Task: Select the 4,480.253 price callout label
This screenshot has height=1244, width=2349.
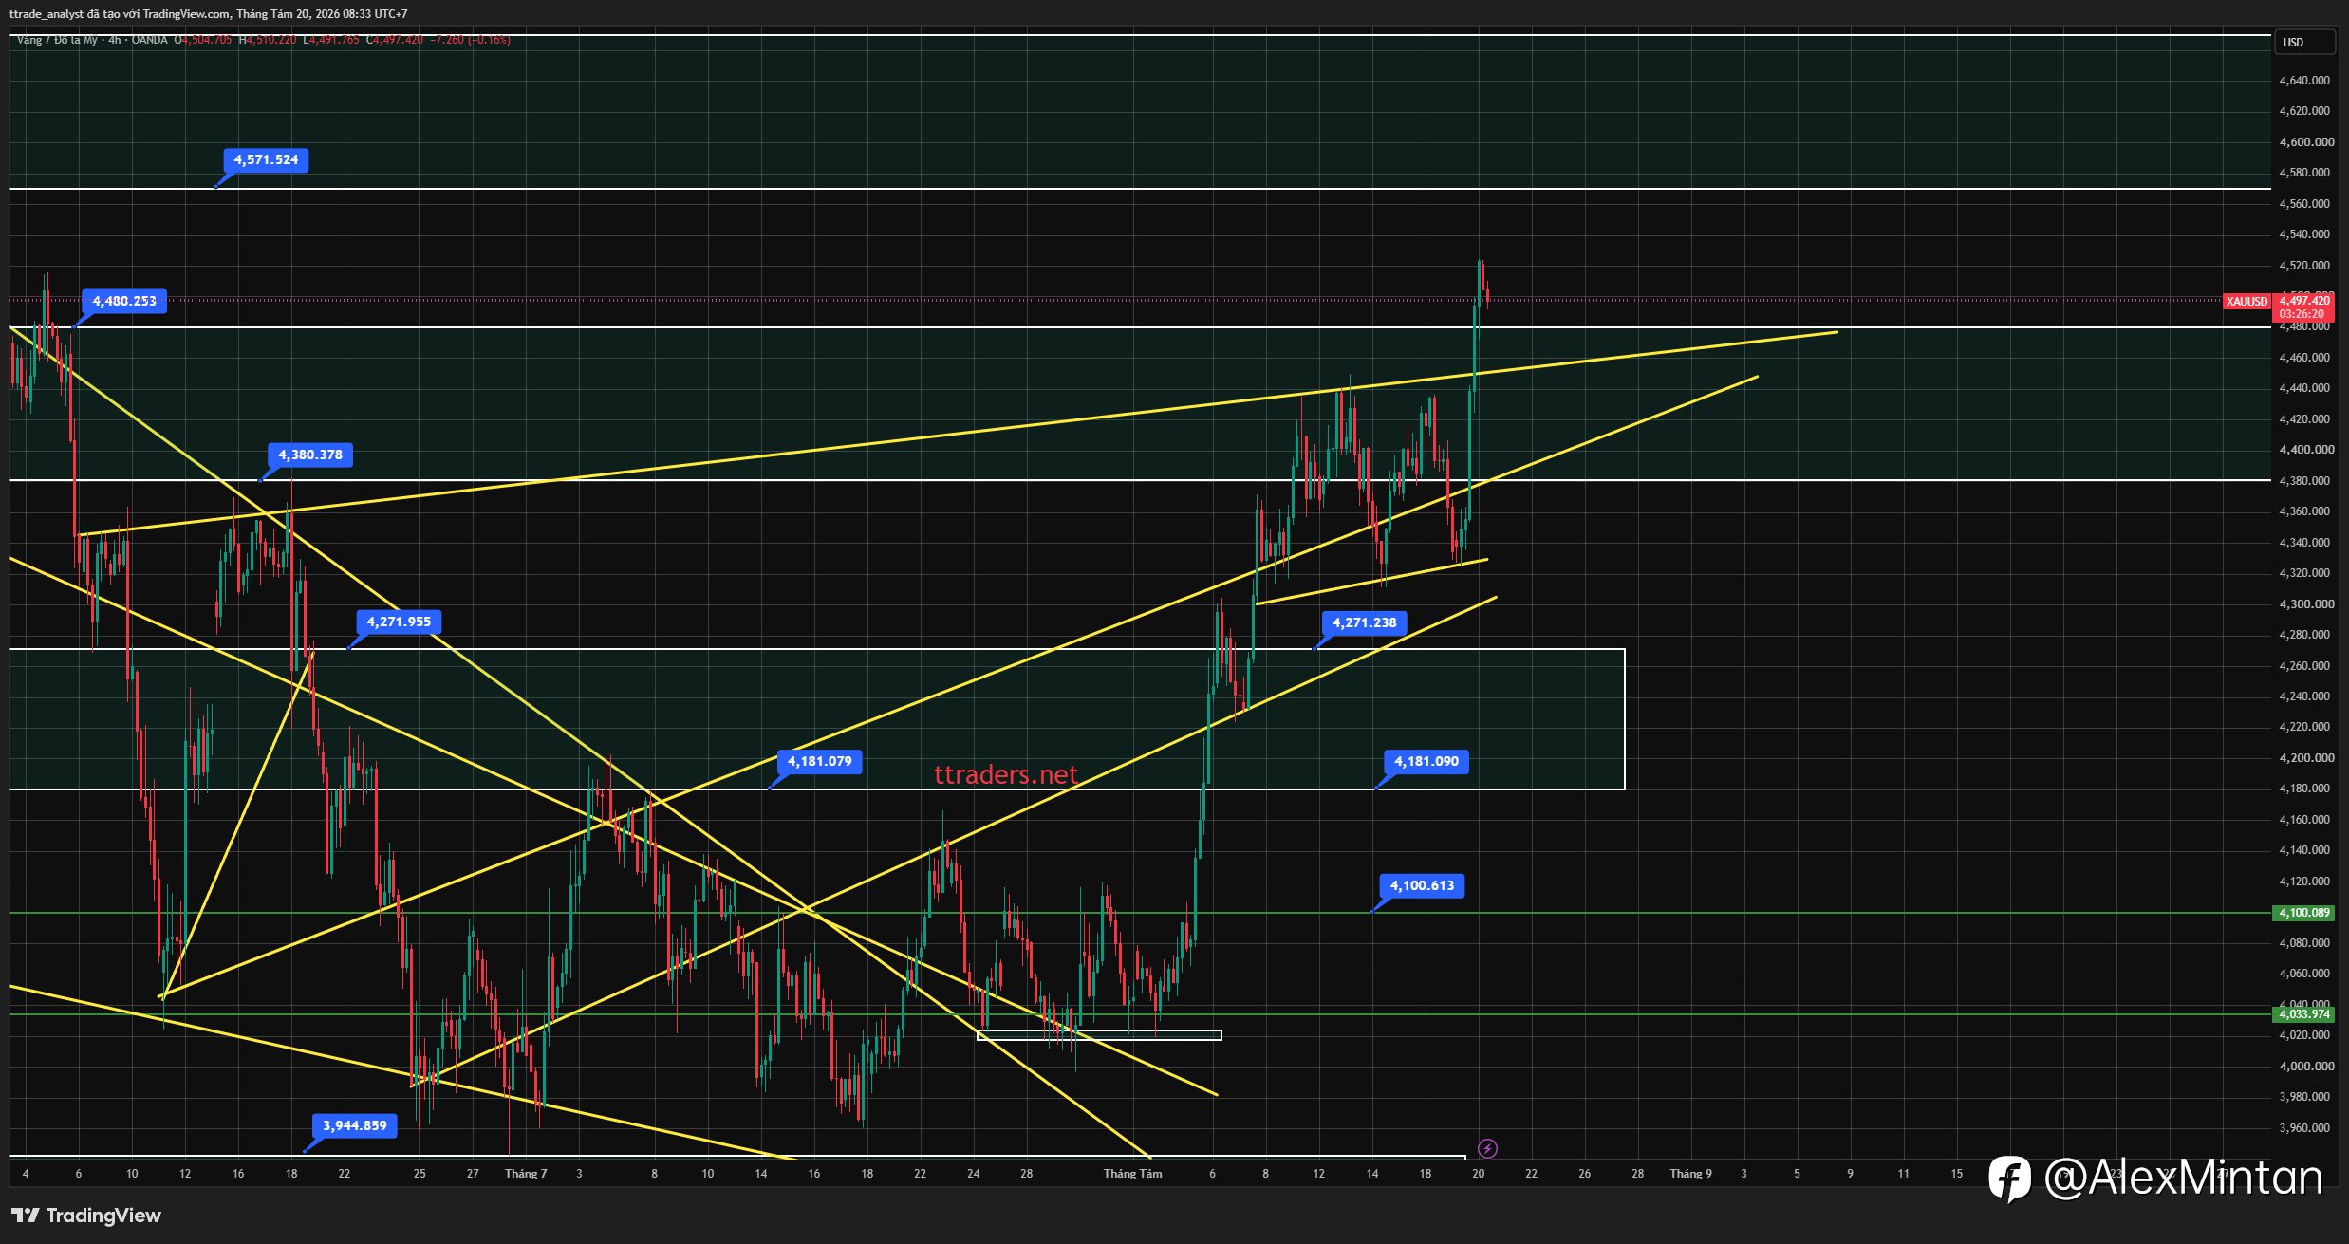Action: tap(124, 301)
